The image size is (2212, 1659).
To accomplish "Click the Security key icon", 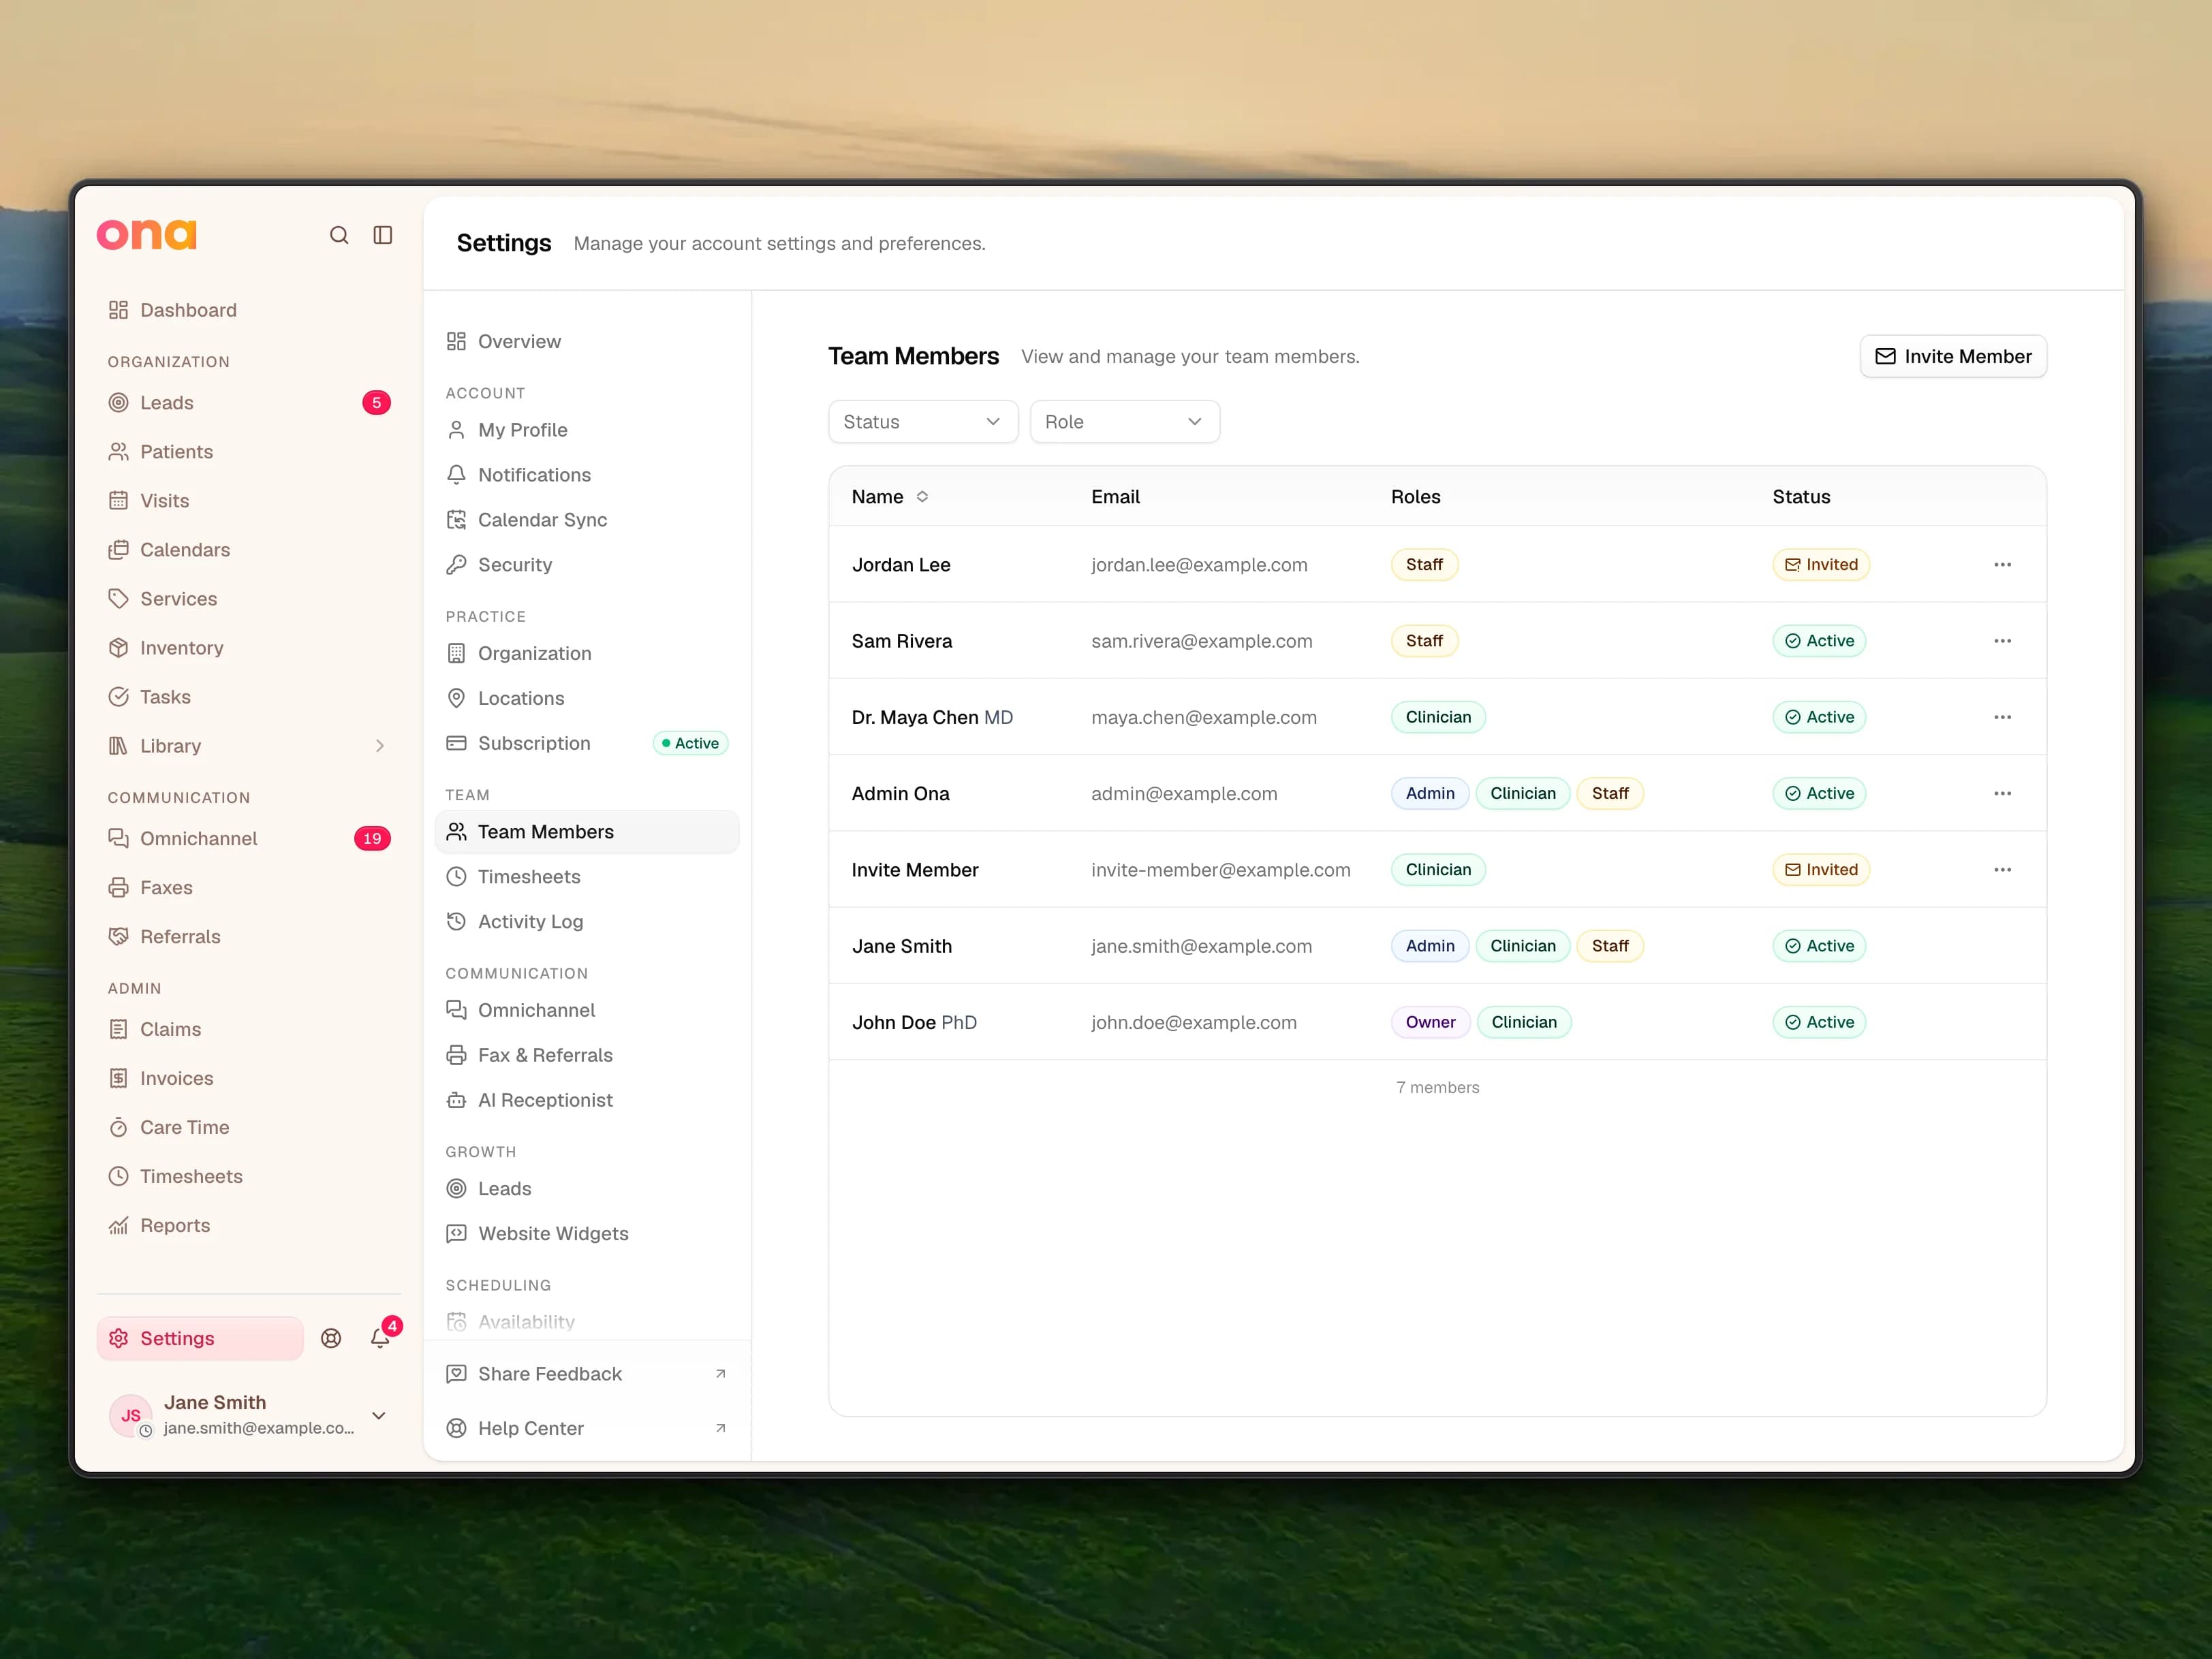I will coord(456,565).
